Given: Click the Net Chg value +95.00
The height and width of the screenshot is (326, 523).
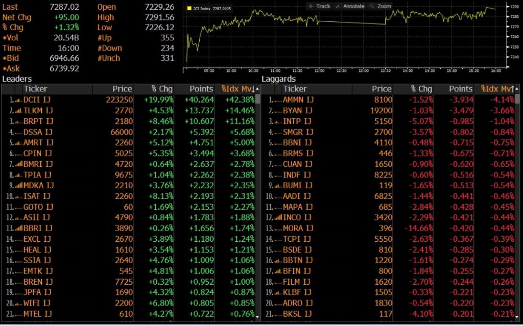Looking at the screenshot, I should (x=67, y=17).
